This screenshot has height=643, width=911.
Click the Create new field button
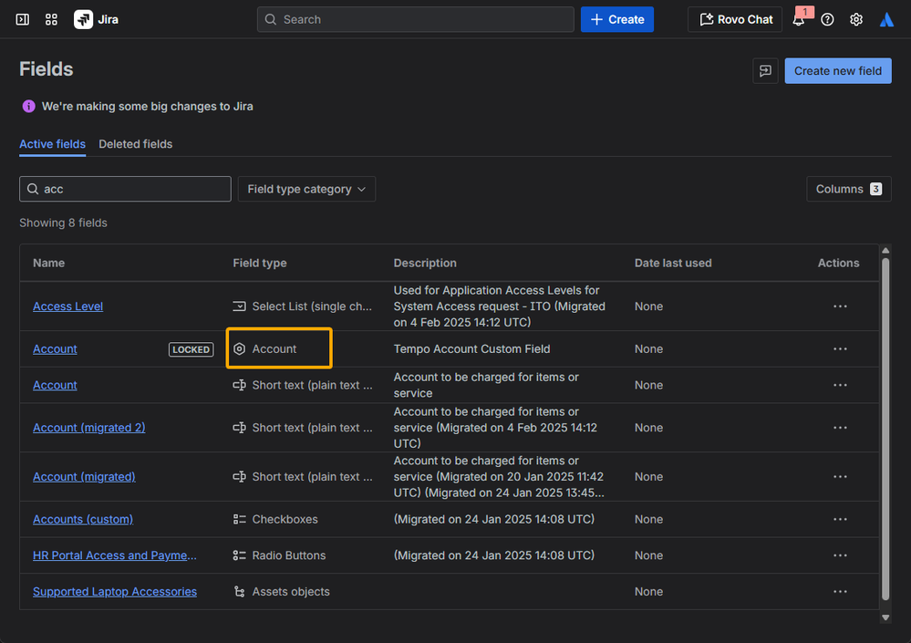[837, 71]
